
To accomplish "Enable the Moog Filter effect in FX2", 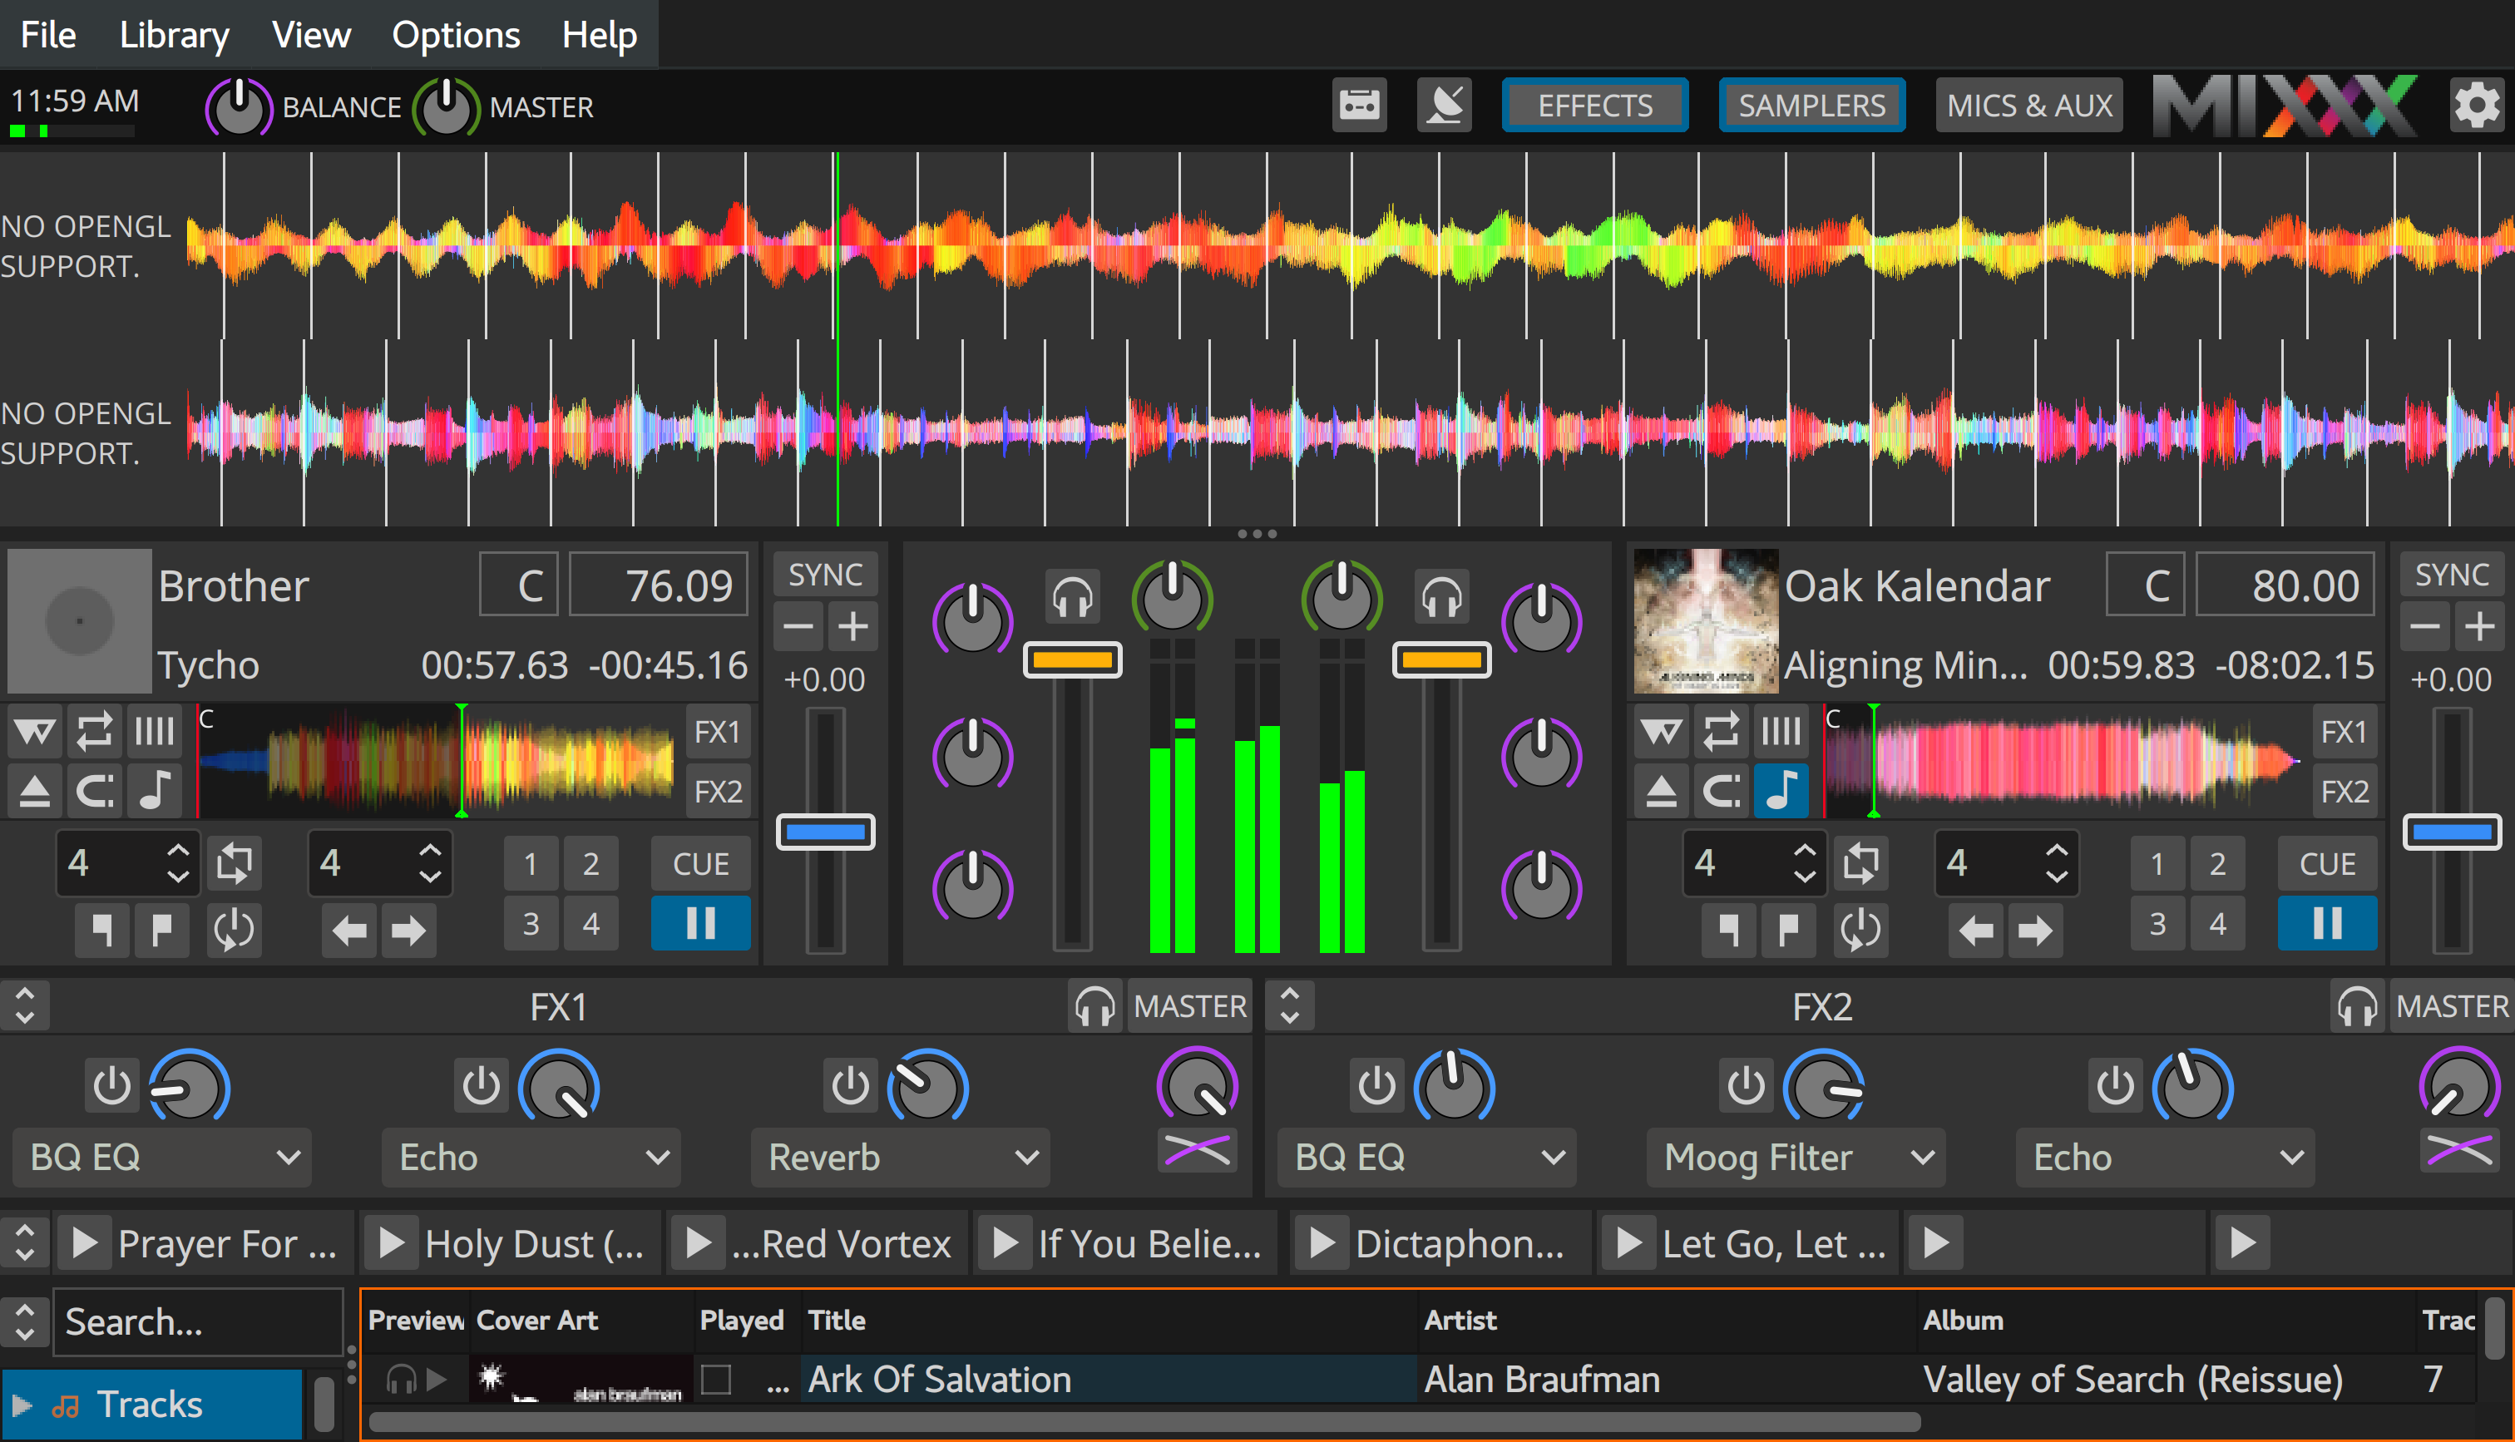I will coord(1746,1085).
